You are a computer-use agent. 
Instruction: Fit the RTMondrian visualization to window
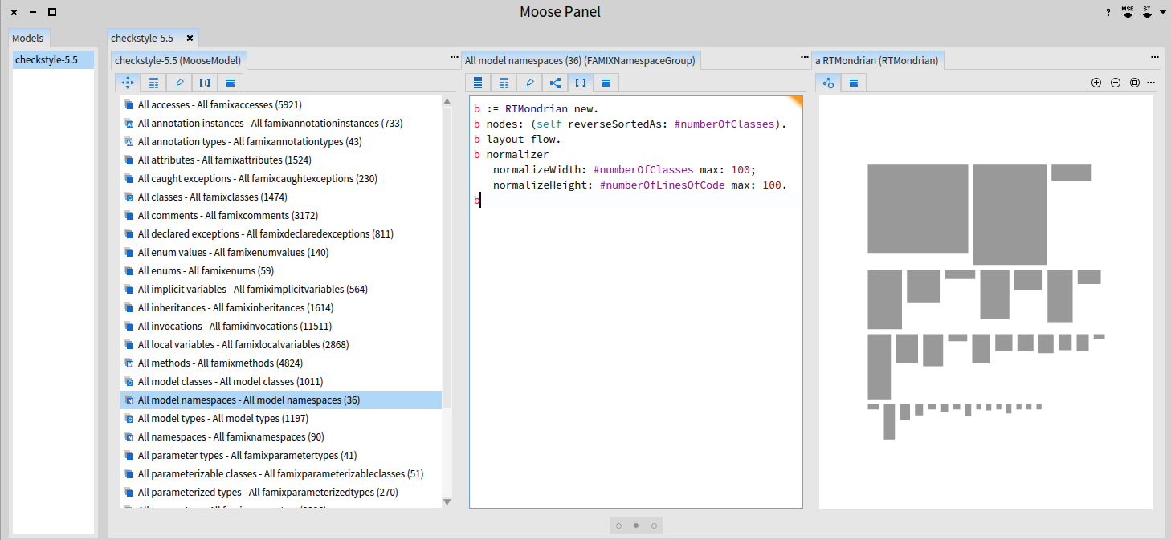point(1135,83)
